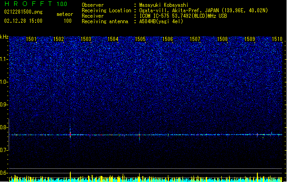The height and width of the screenshot is (182, 287).
Task: Click the tall yellow amplitude peak after 1502
Action: [70, 177]
